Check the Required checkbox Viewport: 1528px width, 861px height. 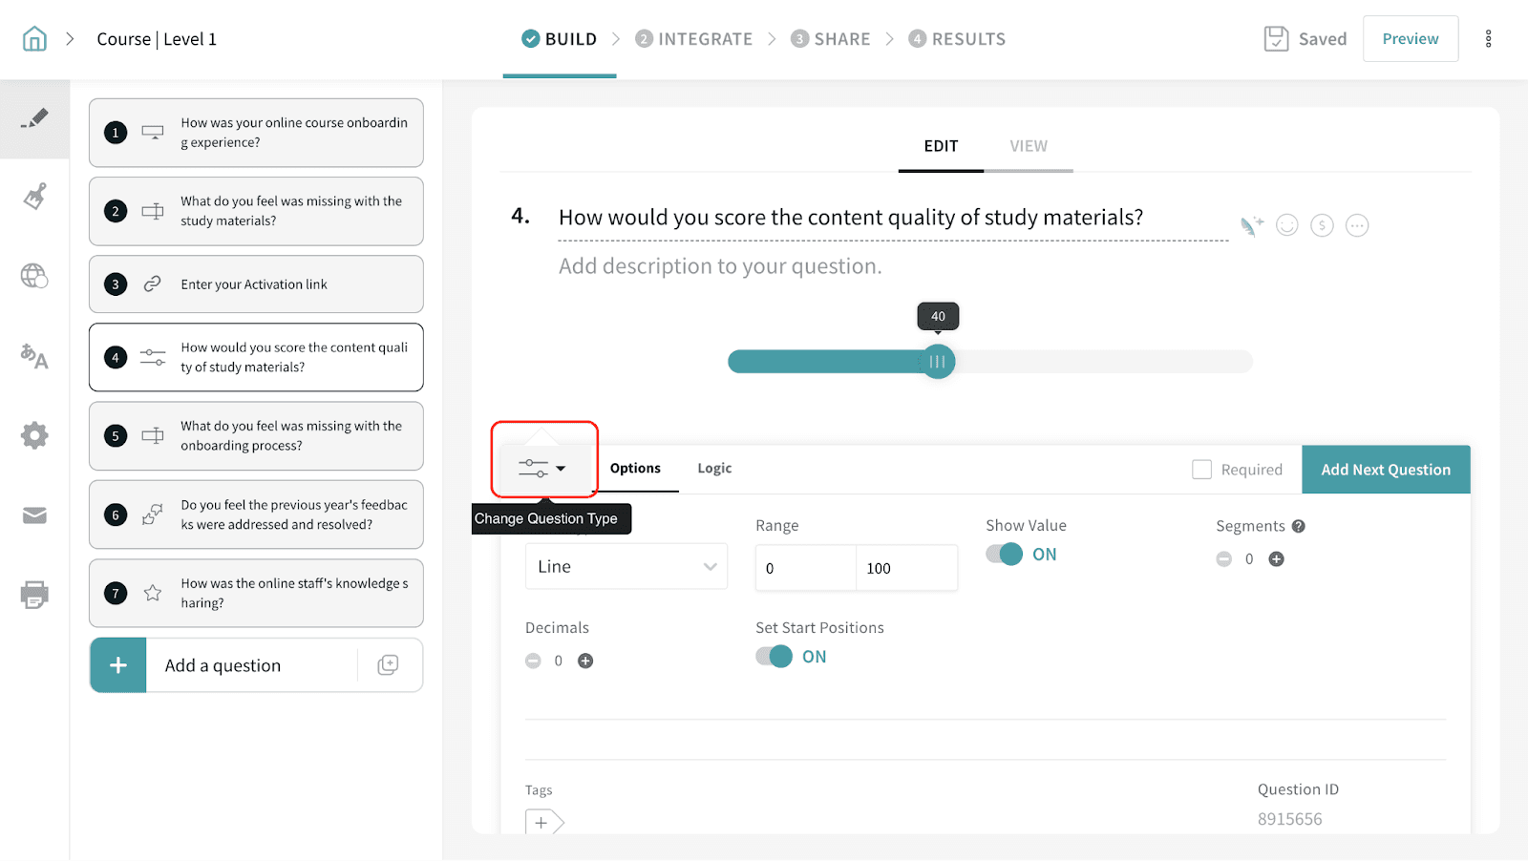pos(1202,470)
